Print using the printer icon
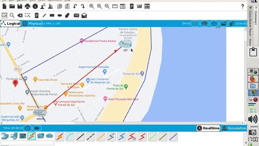Image resolution: width=259 pixels, height=146 pixels. [28, 6]
